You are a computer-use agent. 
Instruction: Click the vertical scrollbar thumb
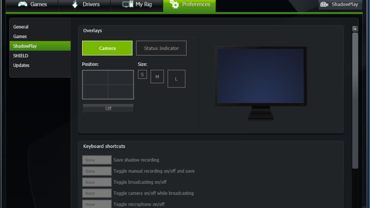point(355,101)
